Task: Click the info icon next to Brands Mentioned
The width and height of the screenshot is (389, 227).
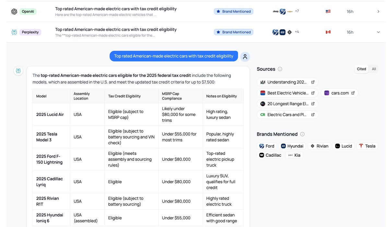Action: (302, 134)
